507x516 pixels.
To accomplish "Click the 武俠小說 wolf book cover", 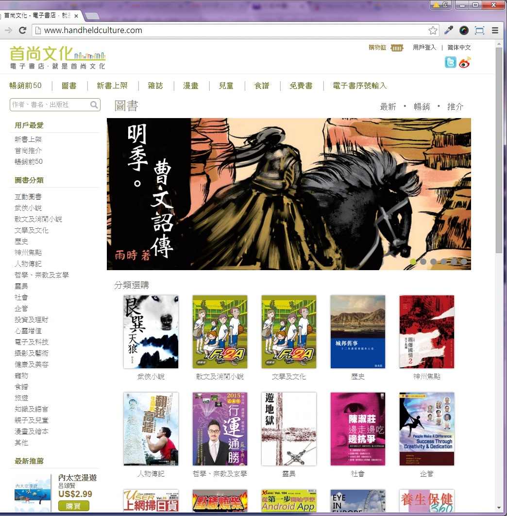I will 151,332.
